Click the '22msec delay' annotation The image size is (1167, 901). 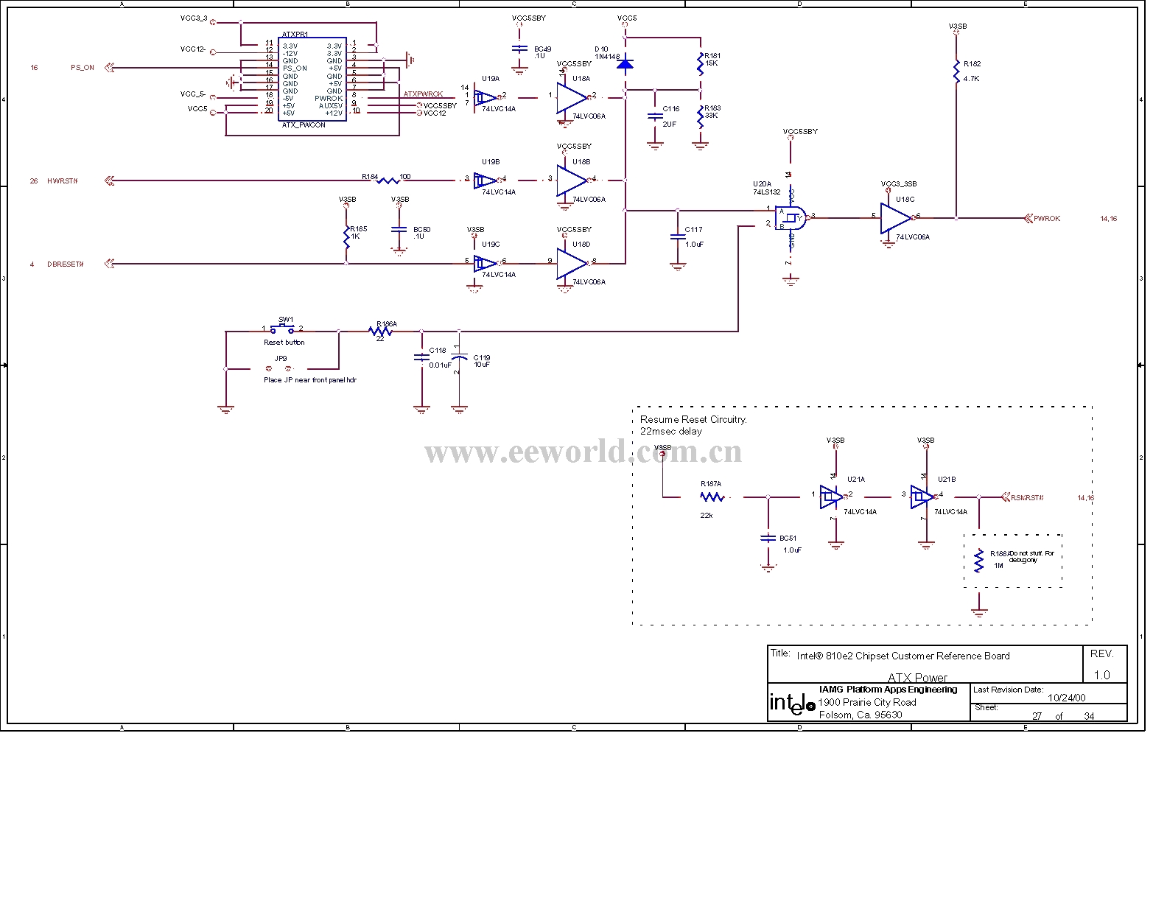(670, 431)
